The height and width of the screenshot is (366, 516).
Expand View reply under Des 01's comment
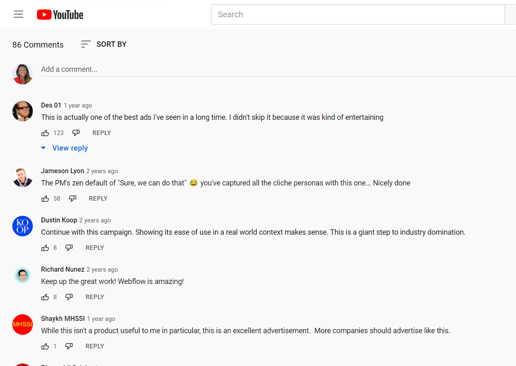64,148
